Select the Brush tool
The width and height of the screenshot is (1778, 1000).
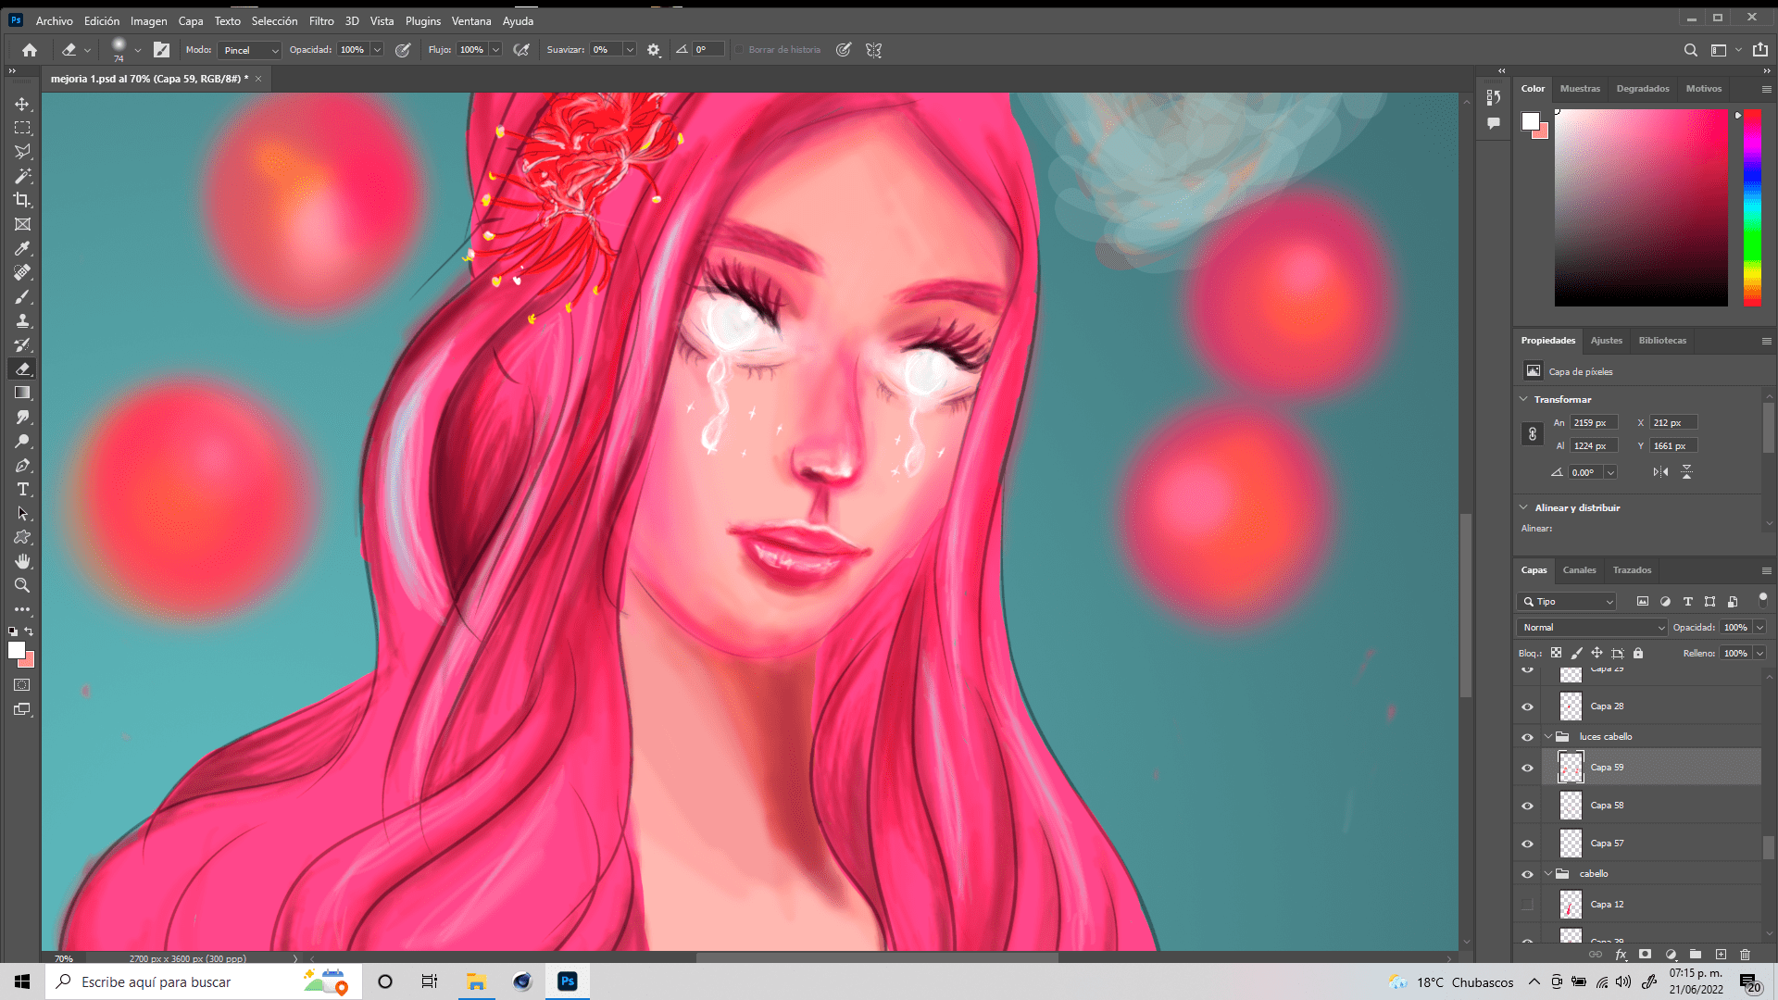click(22, 296)
